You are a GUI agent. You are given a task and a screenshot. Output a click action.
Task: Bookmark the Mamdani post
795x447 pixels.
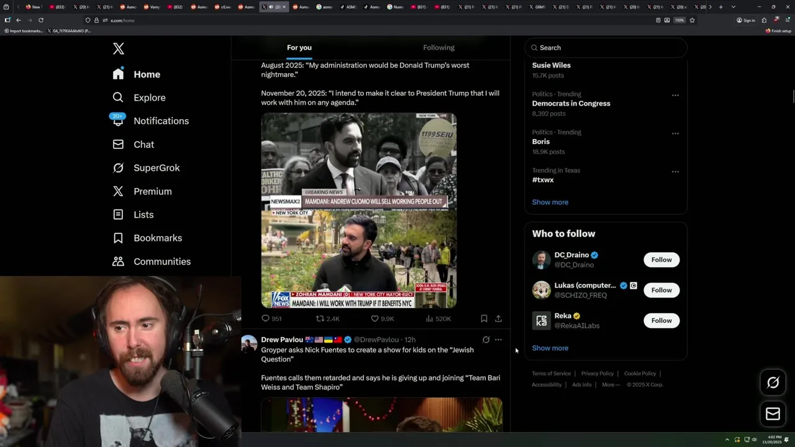point(484,318)
